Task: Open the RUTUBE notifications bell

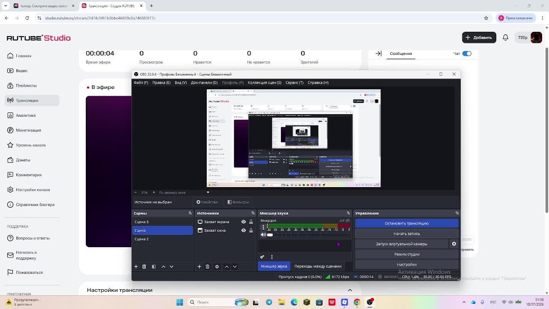Action: tap(505, 37)
